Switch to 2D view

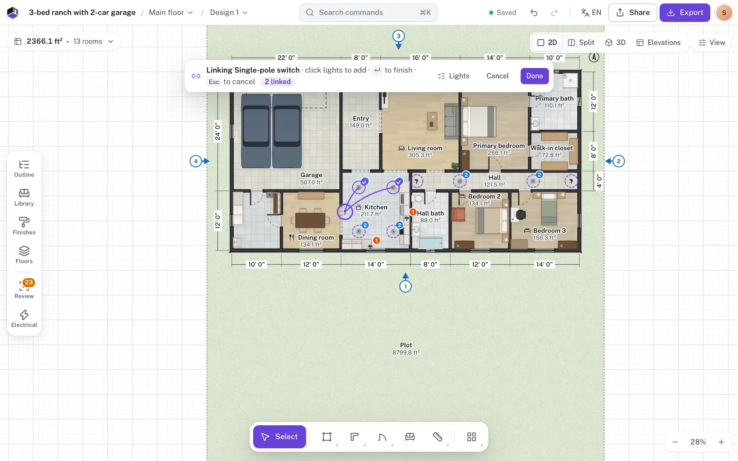point(547,43)
